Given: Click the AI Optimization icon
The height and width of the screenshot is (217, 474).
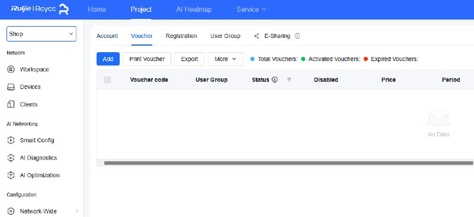Looking at the screenshot, I should tap(11, 175).
